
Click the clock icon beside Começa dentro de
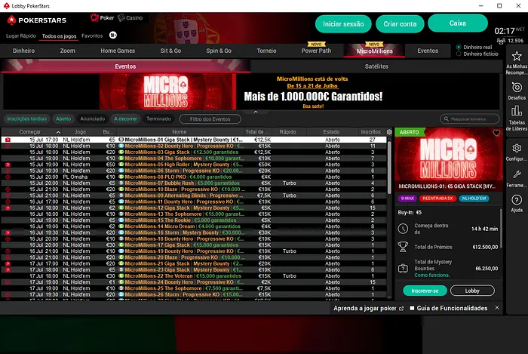(403, 229)
